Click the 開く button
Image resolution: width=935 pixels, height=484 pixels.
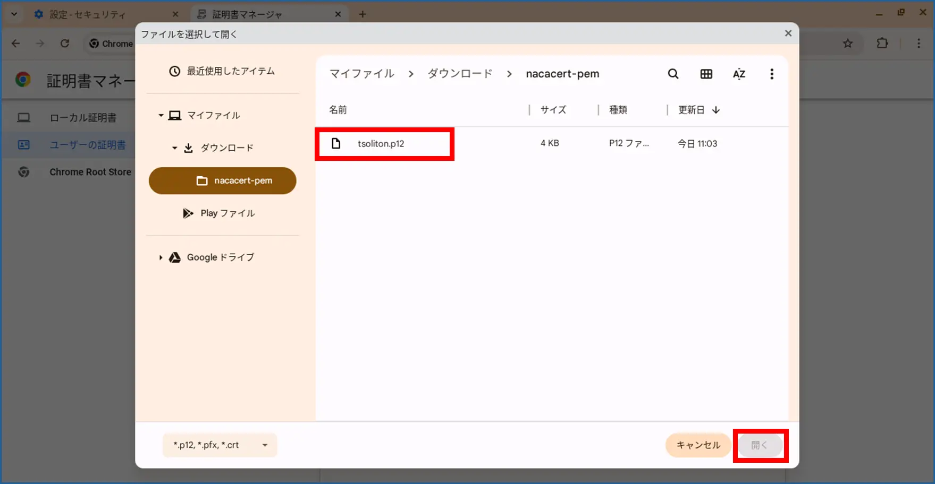coord(760,445)
